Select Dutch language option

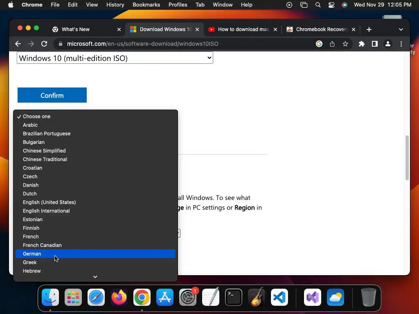point(95,193)
